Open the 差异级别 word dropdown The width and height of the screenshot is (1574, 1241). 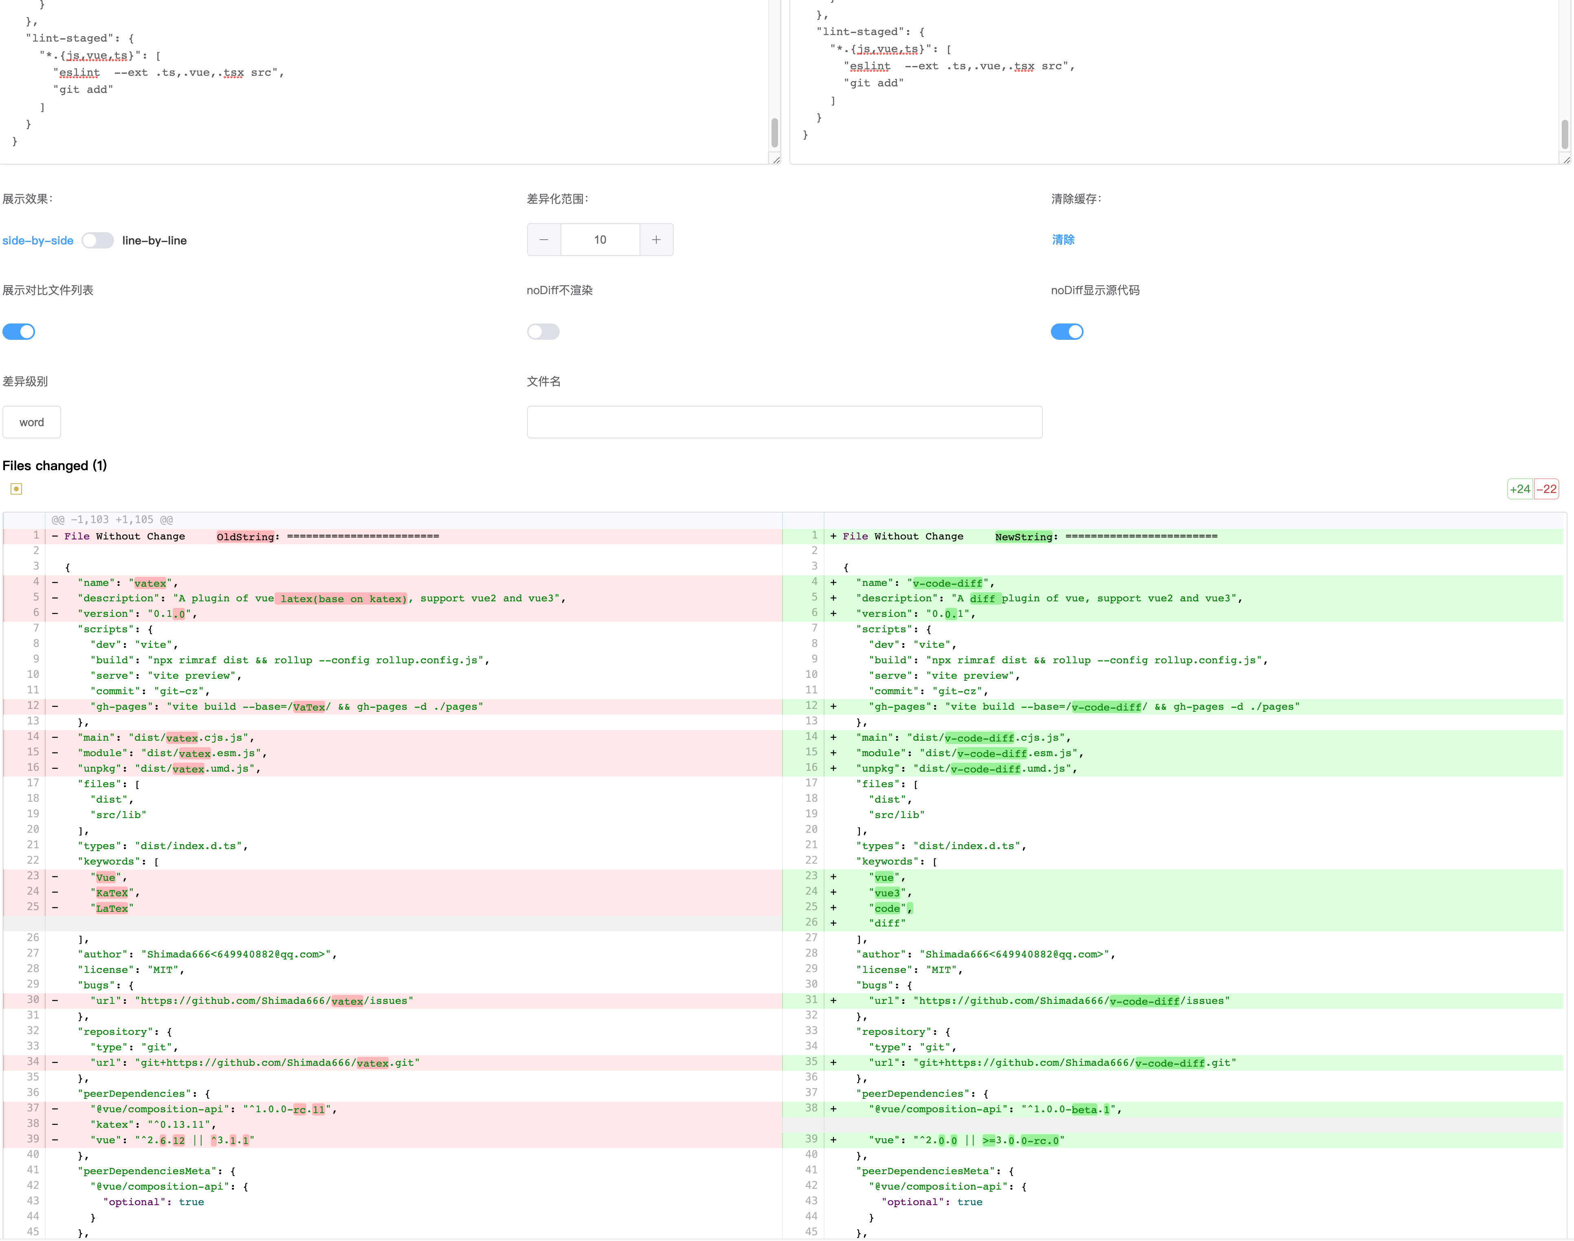(31, 422)
